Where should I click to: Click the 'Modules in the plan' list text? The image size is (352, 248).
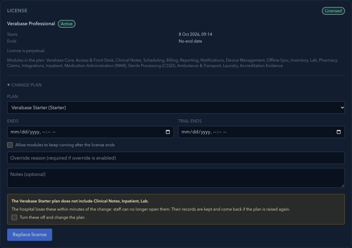tap(173, 63)
